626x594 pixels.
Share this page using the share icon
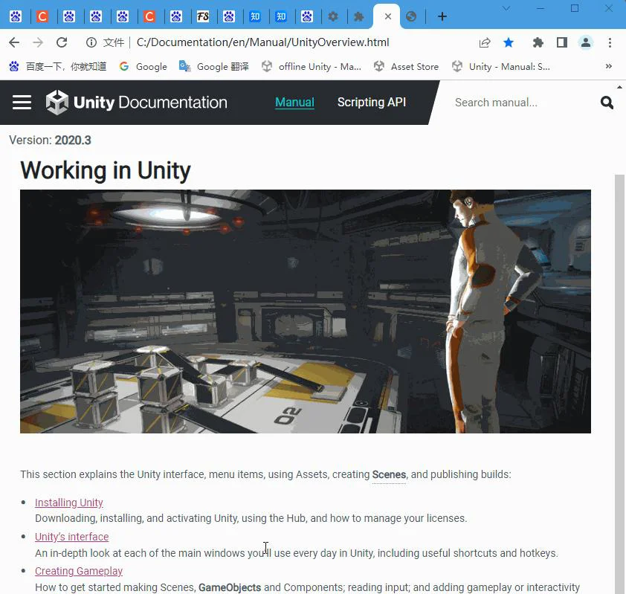(x=485, y=42)
